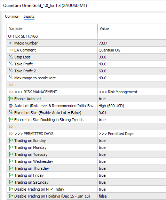Edit the EA Comment value Quantum OG
Viewport: 166px width, 200px height.
pyautogui.click(x=109, y=50)
